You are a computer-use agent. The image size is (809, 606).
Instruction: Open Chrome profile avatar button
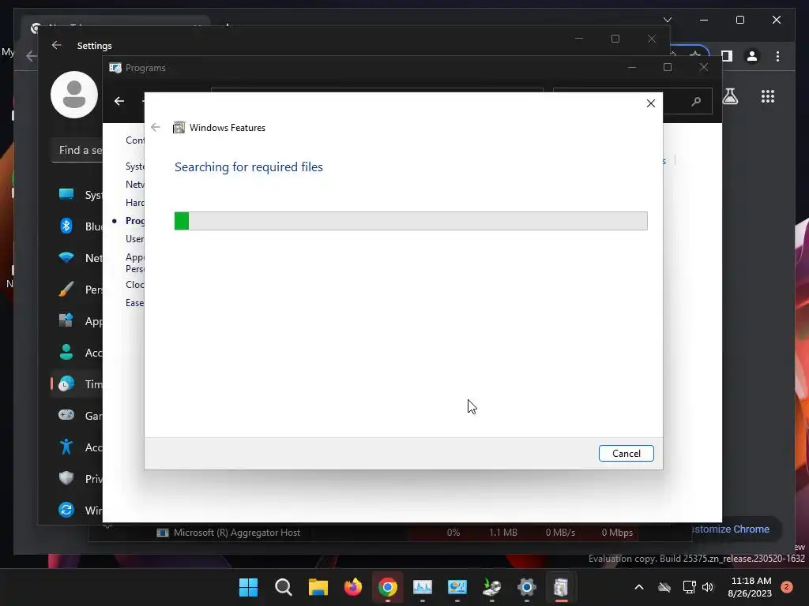[752, 56]
